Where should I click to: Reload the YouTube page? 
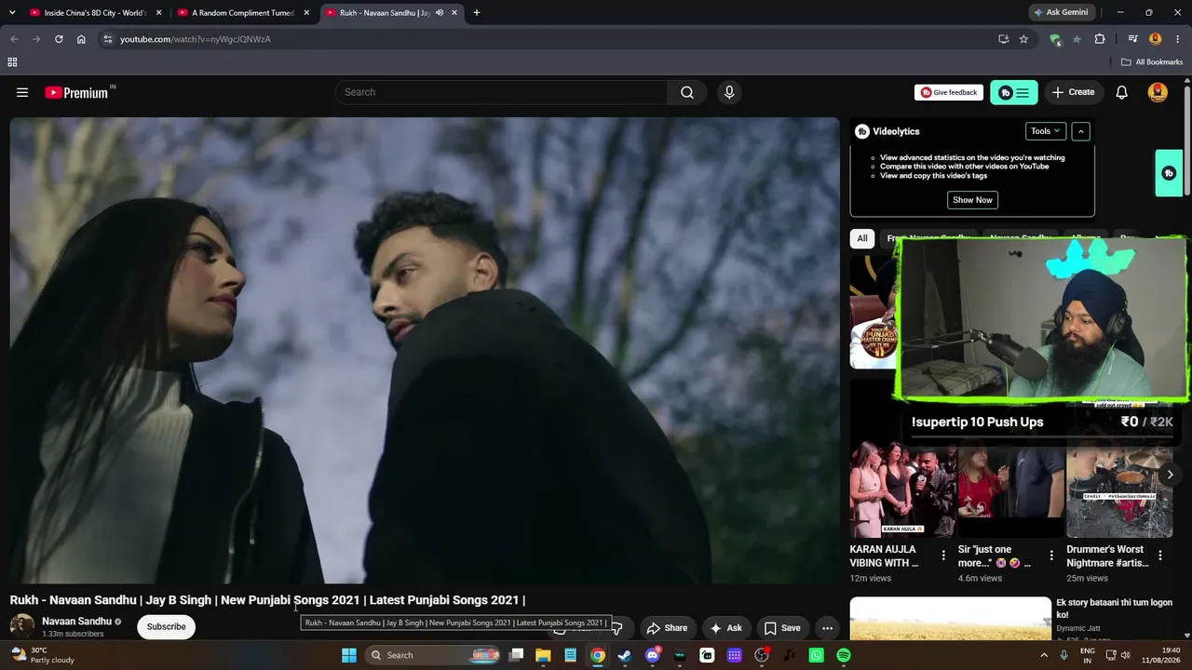point(59,39)
